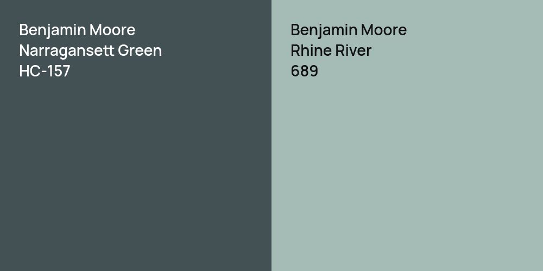The height and width of the screenshot is (271, 543).
Task: Click the dark Narragansett Green color swatch
Action: click(x=136, y=173)
